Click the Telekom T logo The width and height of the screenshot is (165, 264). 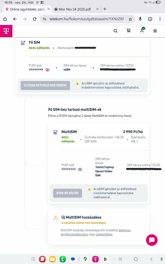6,31
